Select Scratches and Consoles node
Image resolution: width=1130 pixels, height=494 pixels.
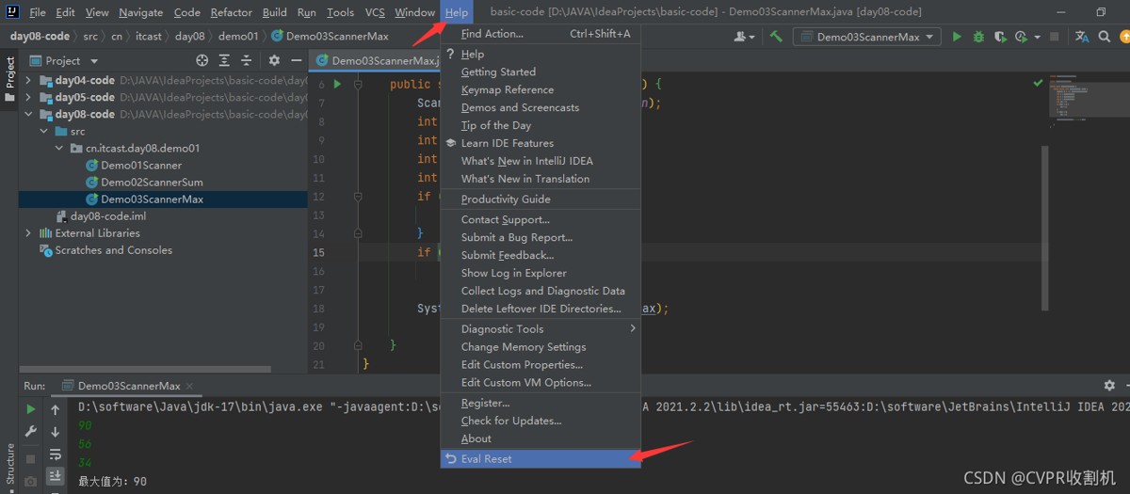(x=113, y=250)
